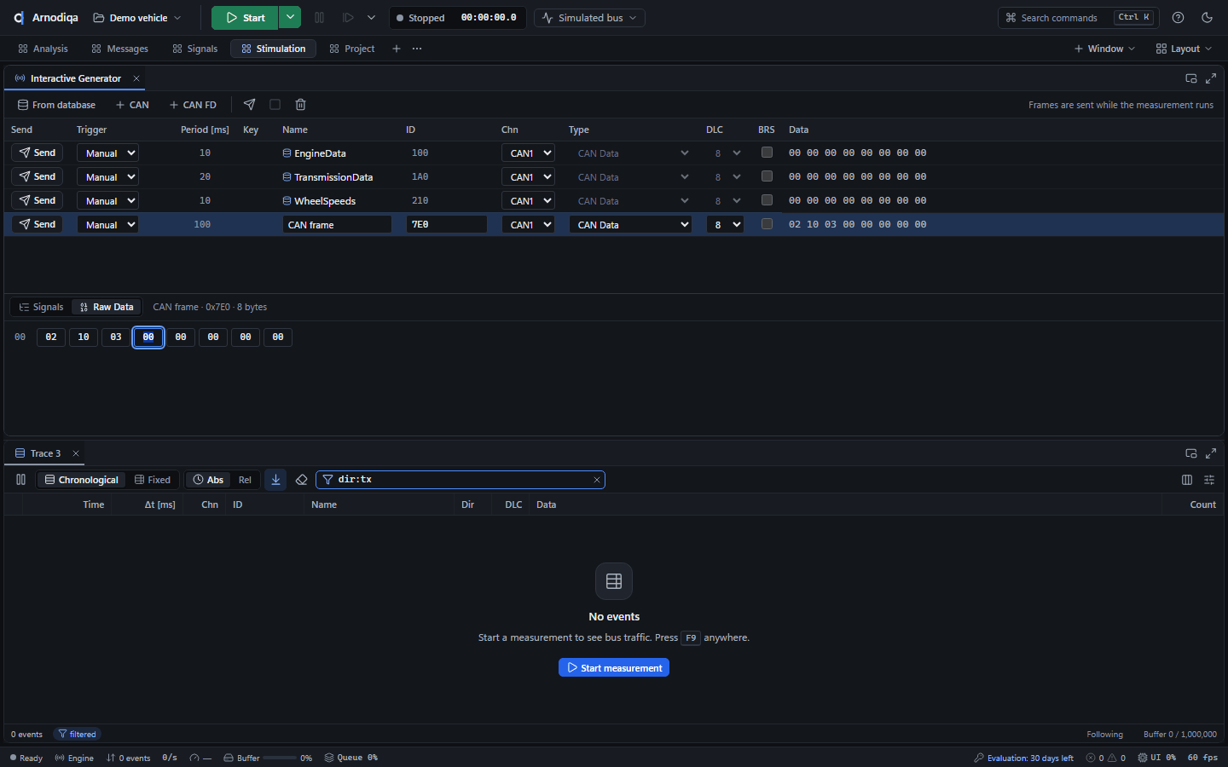Screen dimensions: 1228x767
Task: Click the stop square icon in generator toolbar
Action: click(275, 105)
